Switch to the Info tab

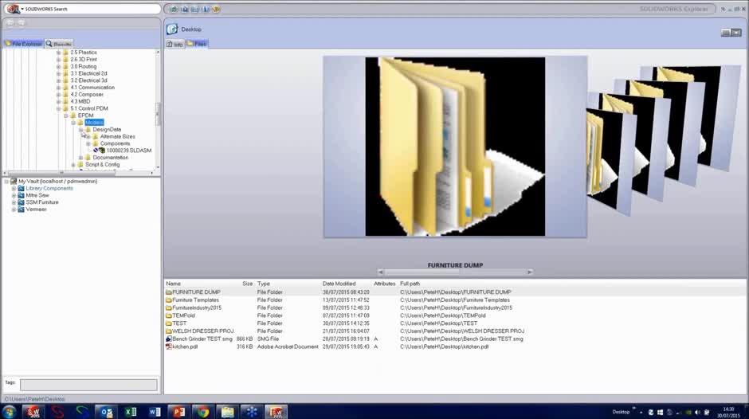tap(175, 44)
